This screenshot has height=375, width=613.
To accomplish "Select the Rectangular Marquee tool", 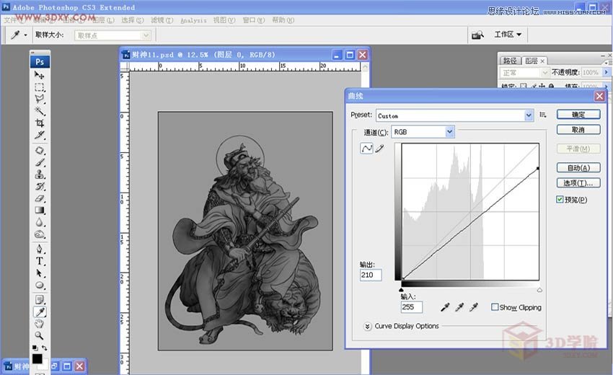I will [40, 87].
